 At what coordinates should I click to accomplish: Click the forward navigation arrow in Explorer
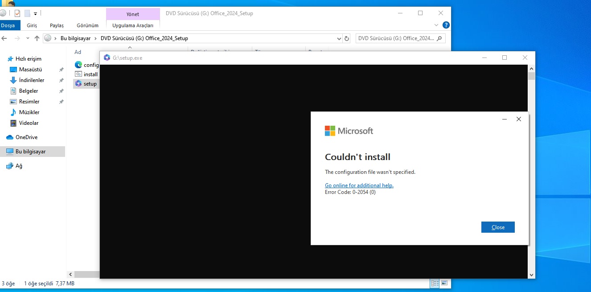[x=17, y=38]
